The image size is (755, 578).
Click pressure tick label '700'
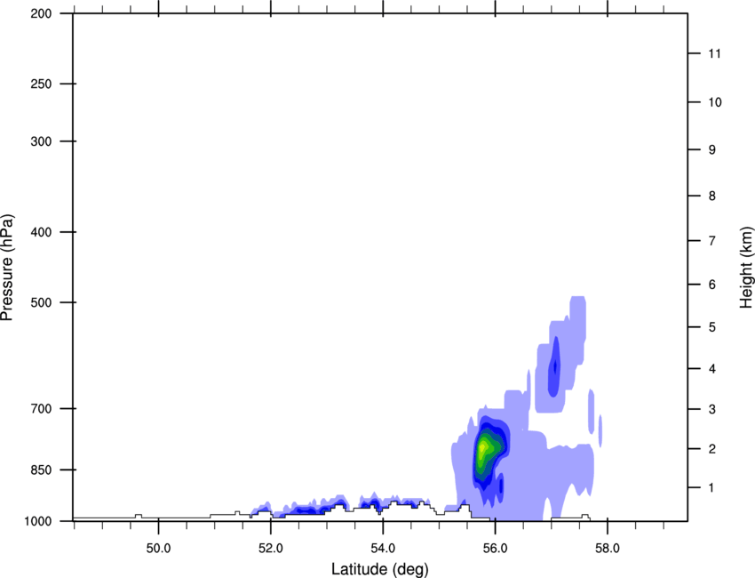coord(41,408)
